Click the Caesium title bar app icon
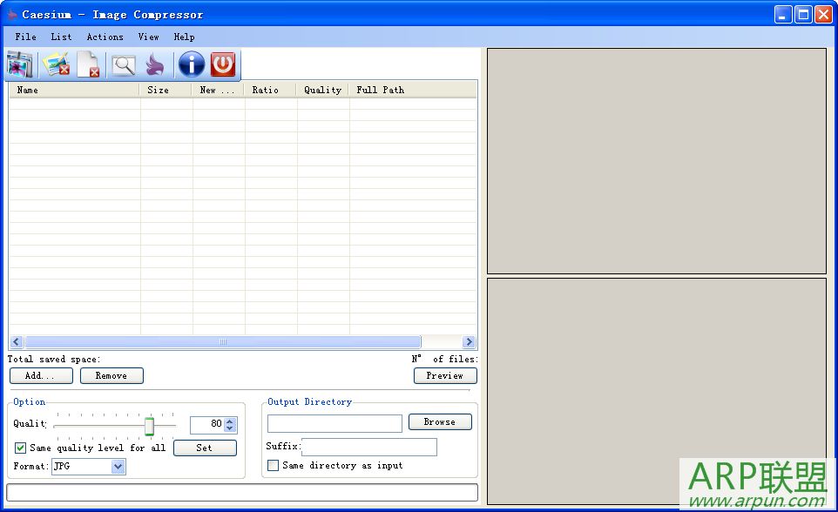This screenshot has height=512, width=838. point(11,15)
